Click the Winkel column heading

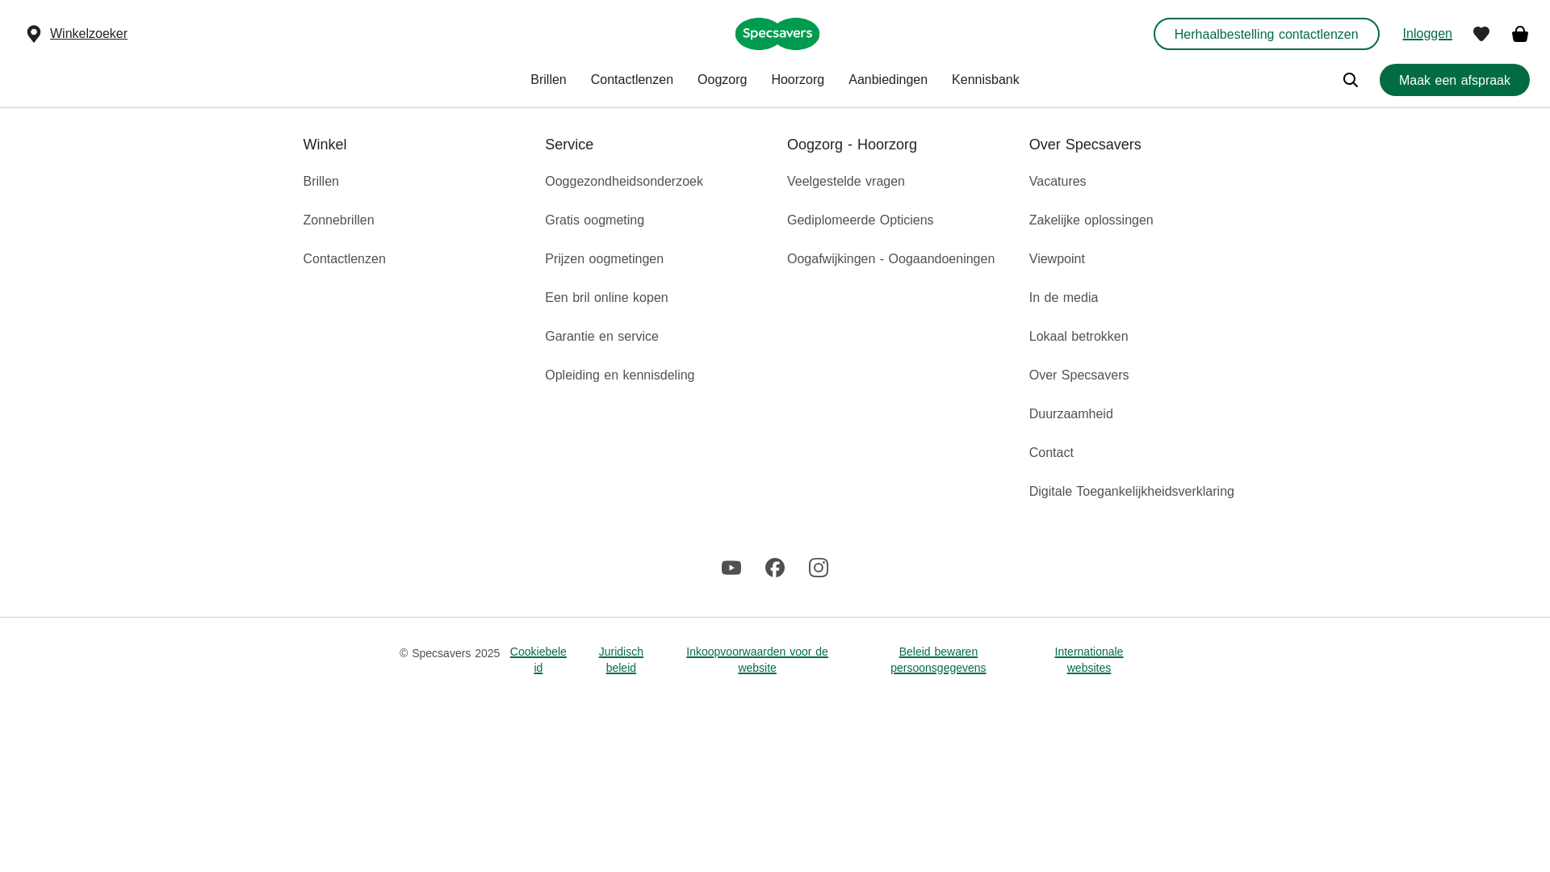(x=325, y=145)
